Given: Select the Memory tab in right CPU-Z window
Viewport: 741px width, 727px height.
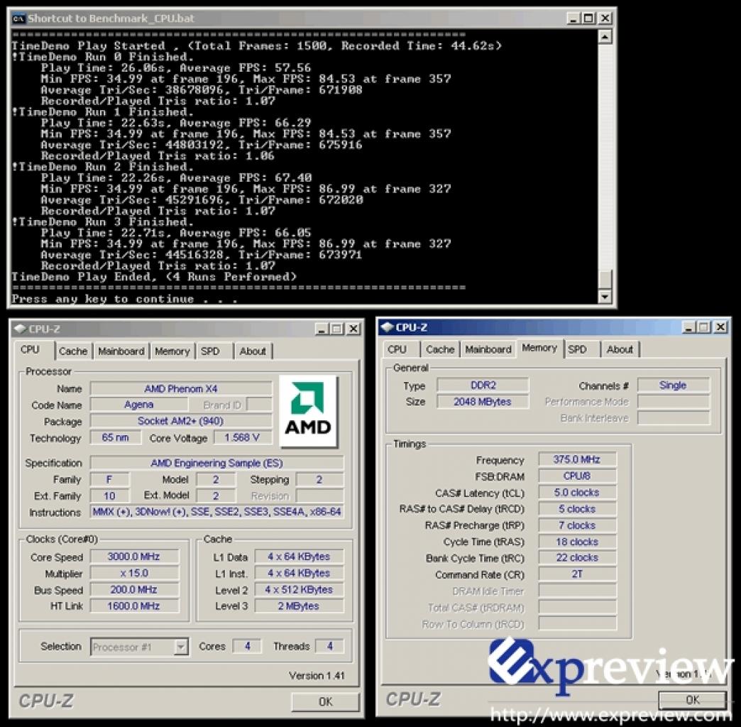Looking at the screenshot, I should tap(539, 348).
